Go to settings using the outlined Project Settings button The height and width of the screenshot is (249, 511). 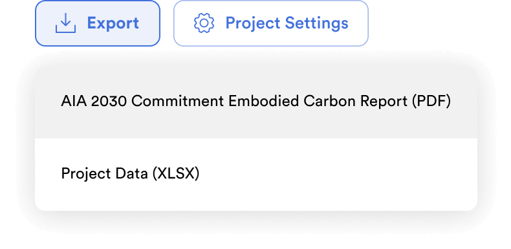click(x=271, y=23)
